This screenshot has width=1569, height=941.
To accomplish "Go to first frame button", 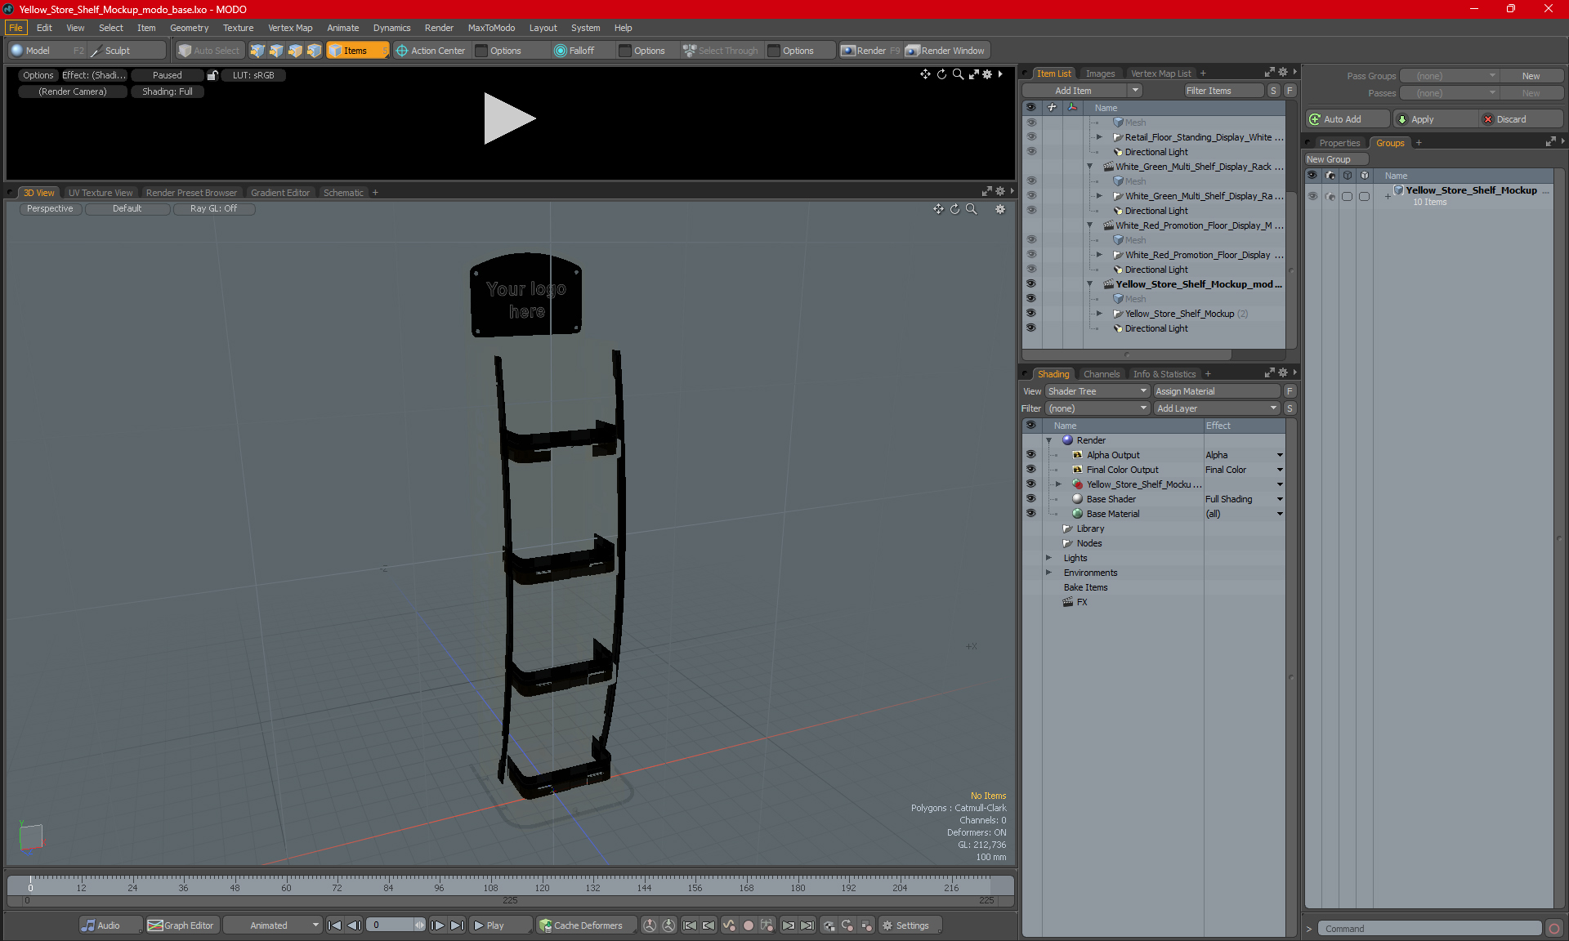I will point(334,925).
